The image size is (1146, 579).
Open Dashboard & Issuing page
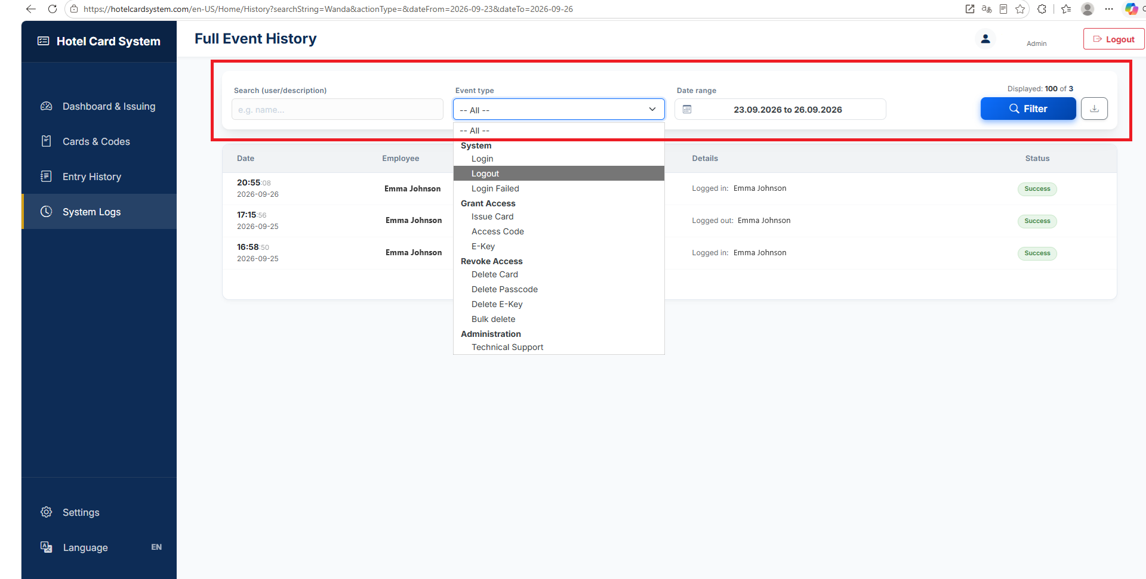[99, 106]
